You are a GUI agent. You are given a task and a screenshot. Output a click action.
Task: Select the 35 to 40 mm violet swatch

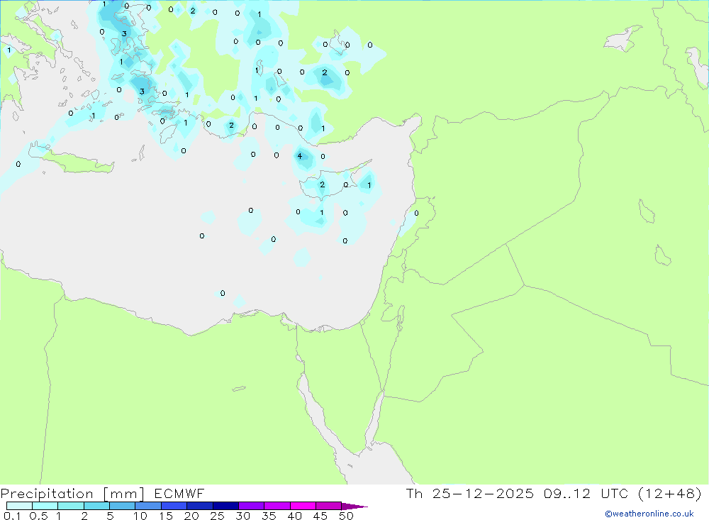click(x=277, y=506)
